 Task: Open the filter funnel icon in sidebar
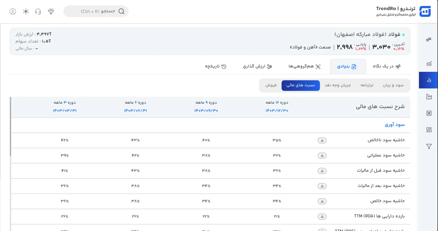pyautogui.click(x=429, y=146)
